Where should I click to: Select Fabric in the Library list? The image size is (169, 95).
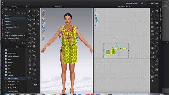7,24
